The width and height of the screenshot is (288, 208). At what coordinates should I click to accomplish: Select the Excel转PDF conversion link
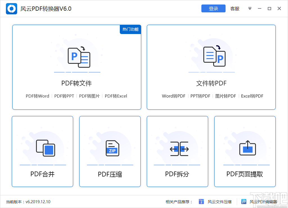[x=252, y=96]
